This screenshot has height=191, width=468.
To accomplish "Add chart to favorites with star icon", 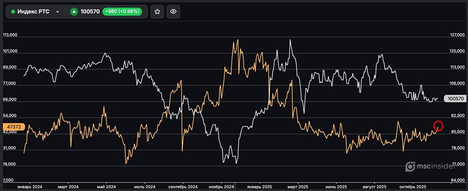I will pos(157,12).
